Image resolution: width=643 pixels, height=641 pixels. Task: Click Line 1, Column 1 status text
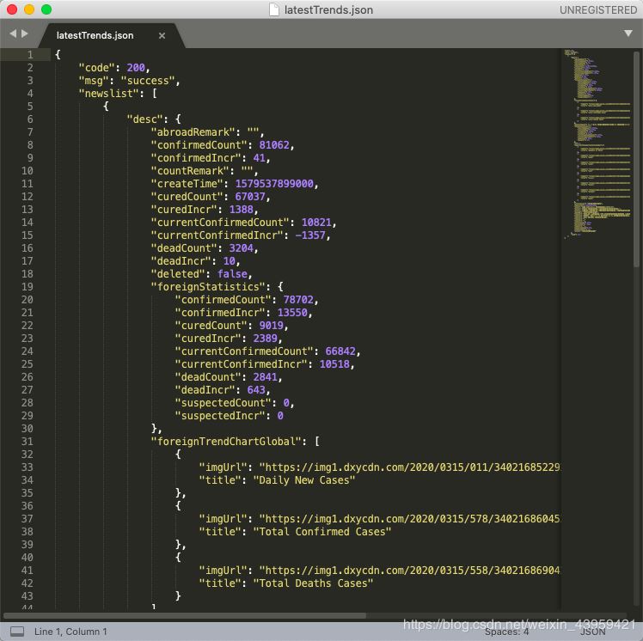tap(70, 632)
